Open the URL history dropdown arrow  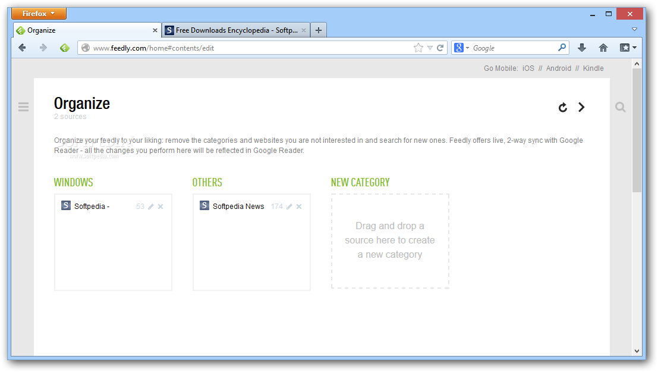point(430,48)
